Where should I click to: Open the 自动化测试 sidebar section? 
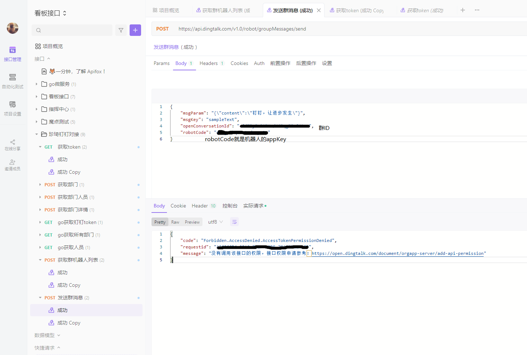pos(13,81)
